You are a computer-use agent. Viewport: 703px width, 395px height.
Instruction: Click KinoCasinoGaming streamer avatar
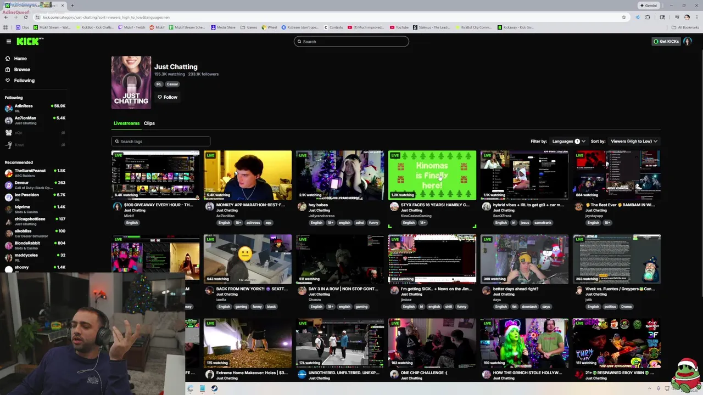coord(394,206)
